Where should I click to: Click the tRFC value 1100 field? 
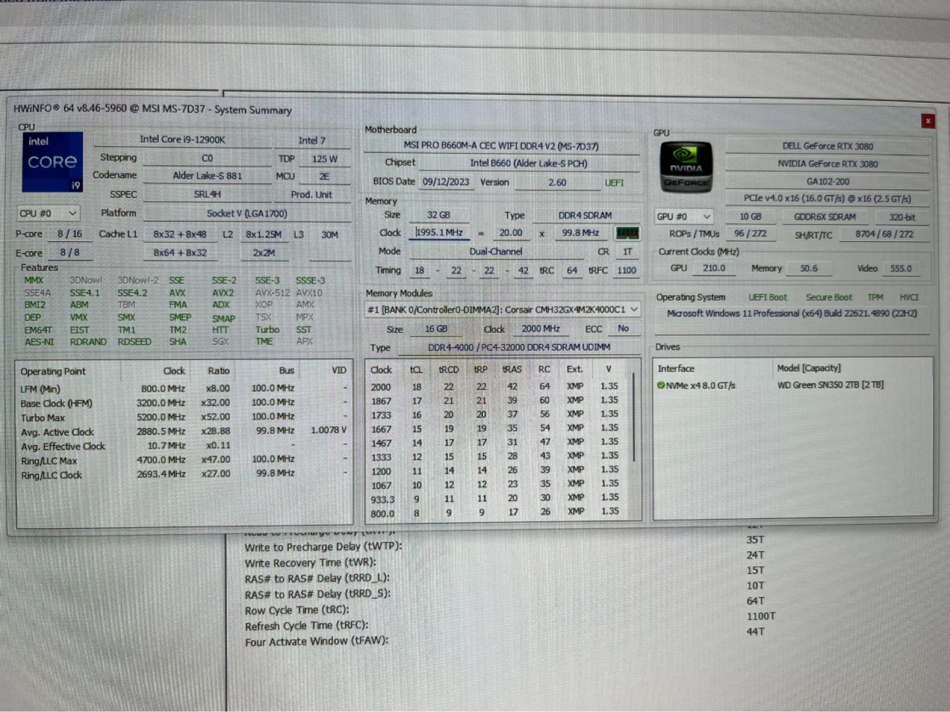[626, 270]
